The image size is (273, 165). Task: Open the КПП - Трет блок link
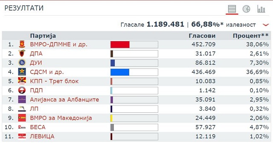[x=54, y=81]
